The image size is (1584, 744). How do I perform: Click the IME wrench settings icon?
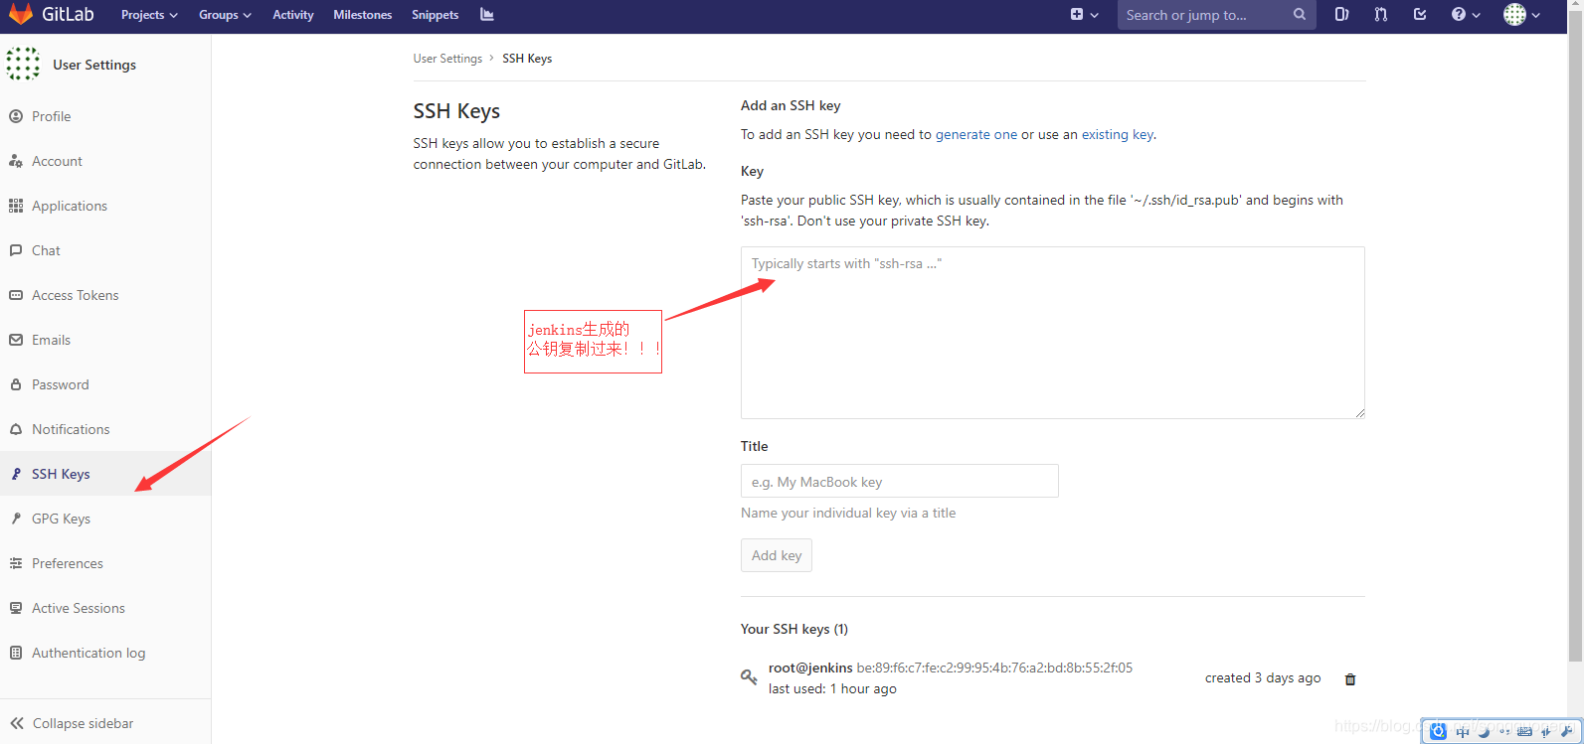[1566, 732]
